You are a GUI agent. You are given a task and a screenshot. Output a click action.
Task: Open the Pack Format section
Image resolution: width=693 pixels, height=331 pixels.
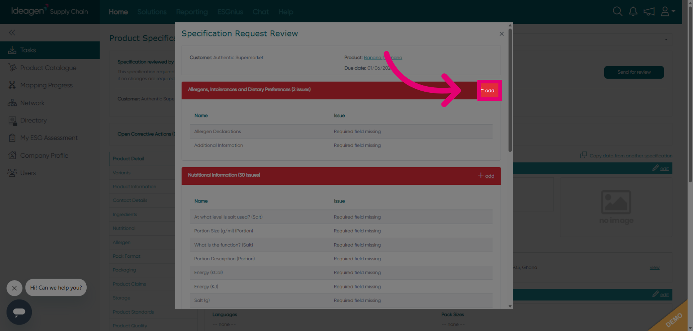point(126,256)
